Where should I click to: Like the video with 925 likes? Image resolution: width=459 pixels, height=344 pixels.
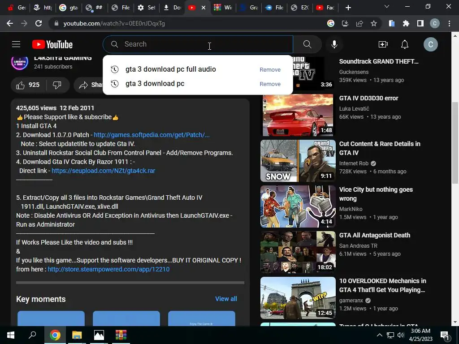(x=28, y=85)
